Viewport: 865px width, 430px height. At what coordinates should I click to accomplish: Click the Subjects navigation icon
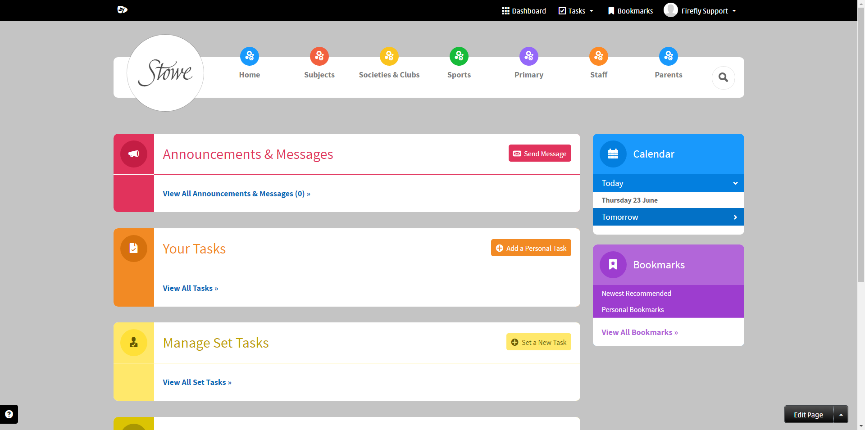319,56
